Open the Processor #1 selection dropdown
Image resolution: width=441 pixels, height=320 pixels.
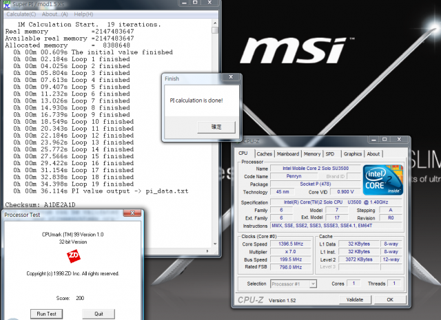(x=294, y=284)
